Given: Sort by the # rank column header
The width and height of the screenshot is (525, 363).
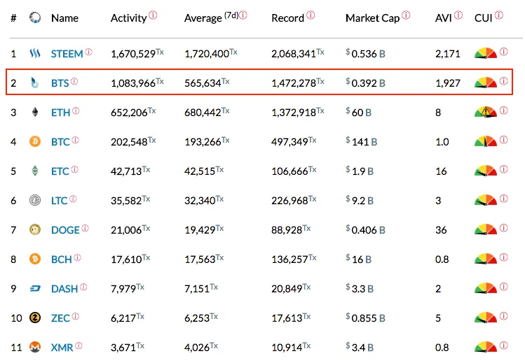Looking at the screenshot, I should tap(13, 18).
